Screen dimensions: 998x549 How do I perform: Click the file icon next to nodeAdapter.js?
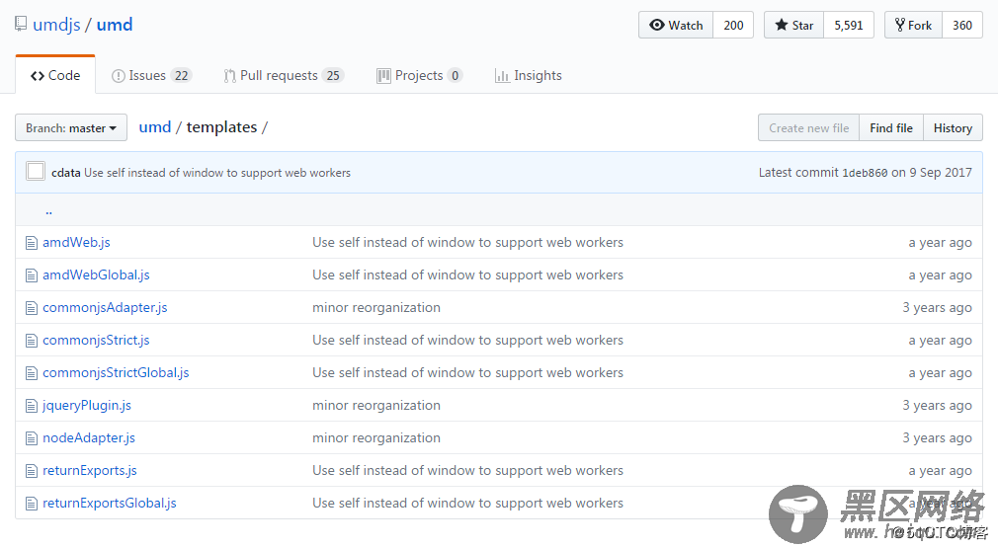32,438
